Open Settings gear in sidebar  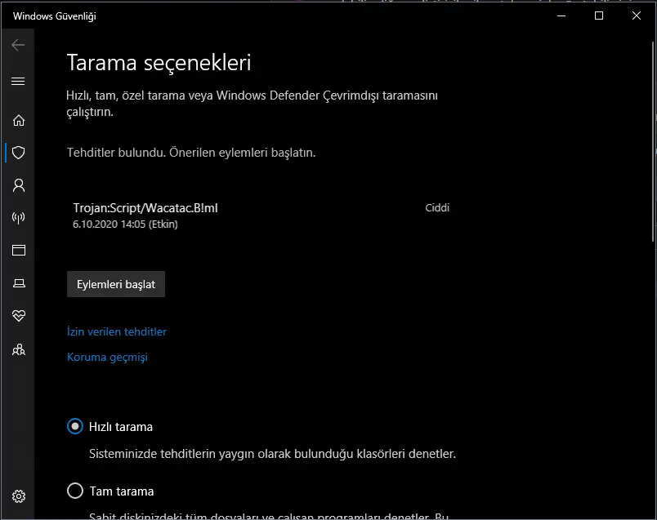pyautogui.click(x=18, y=496)
